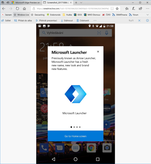Open Geocaching favorites bookmark
Viewport: 151px width, 164px height.
(x=38, y=15)
